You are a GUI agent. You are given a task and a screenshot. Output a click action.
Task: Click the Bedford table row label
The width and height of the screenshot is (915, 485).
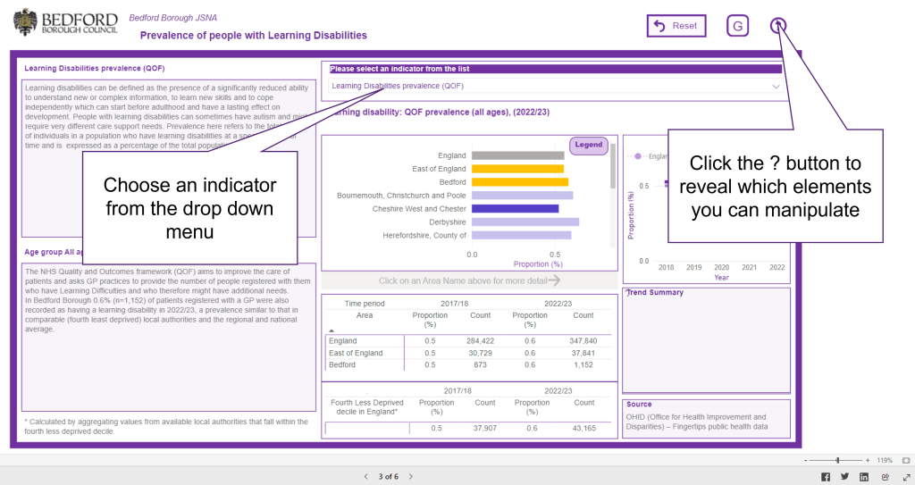point(342,364)
